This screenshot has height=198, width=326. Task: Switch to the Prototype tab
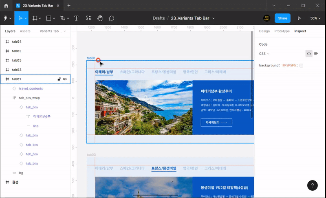click(x=282, y=31)
